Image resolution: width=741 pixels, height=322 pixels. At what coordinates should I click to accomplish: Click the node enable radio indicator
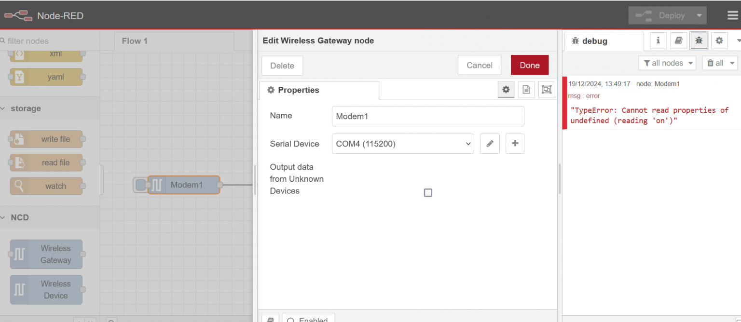click(x=290, y=319)
